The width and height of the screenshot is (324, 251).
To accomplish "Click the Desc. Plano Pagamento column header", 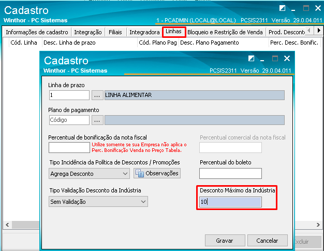I will 224,43.
